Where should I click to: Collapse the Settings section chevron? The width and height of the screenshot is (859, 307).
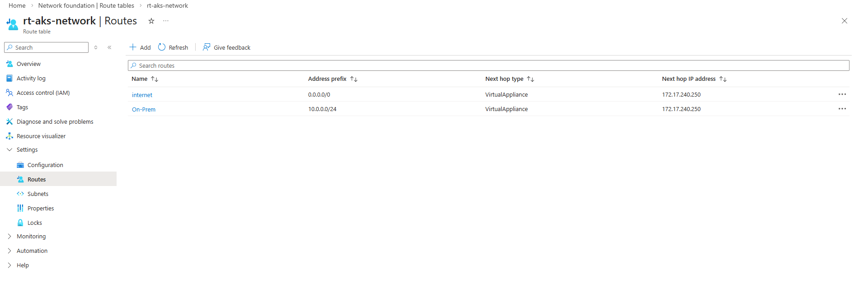click(9, 149)
